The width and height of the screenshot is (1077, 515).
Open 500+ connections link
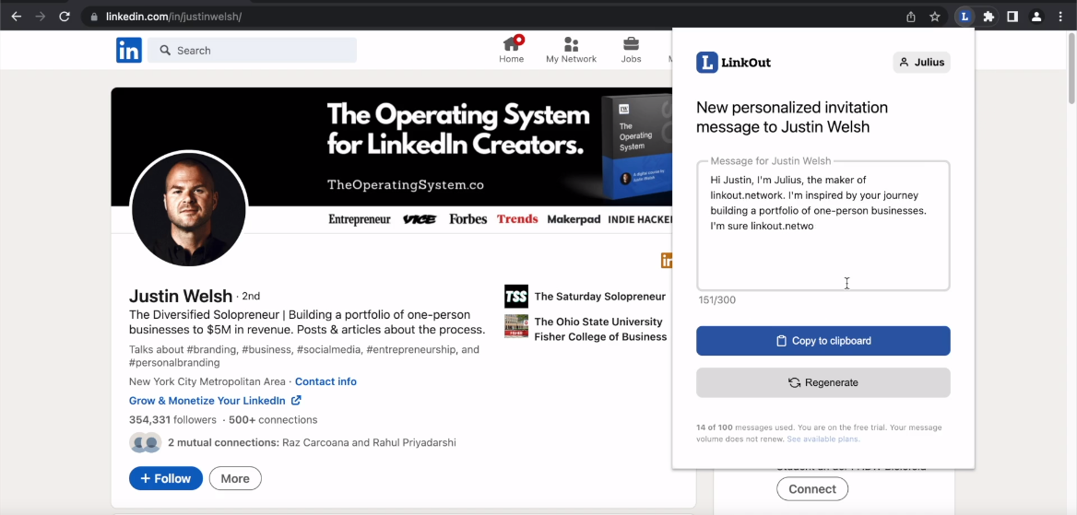click(273, 419)
